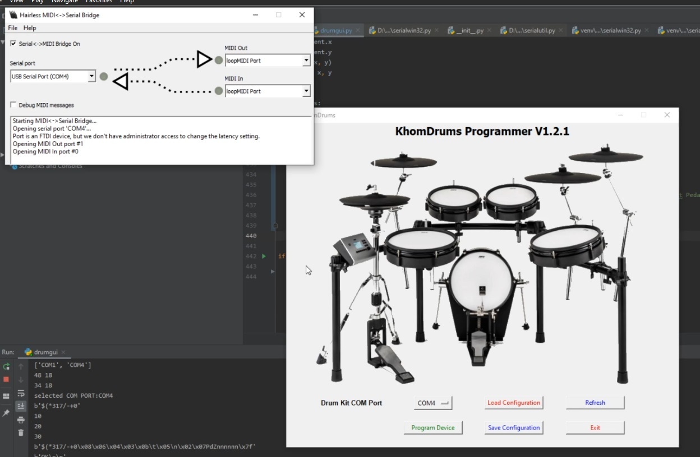Open the COM4 port selector in KhomDrums
Viewport: 700px width, 457px height.
coord(433,403)
